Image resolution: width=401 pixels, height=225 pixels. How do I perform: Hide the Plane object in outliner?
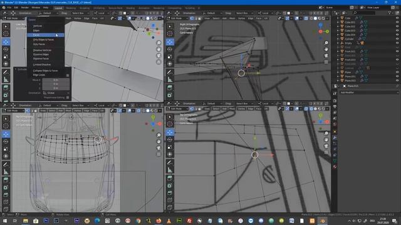click(397, 72)
